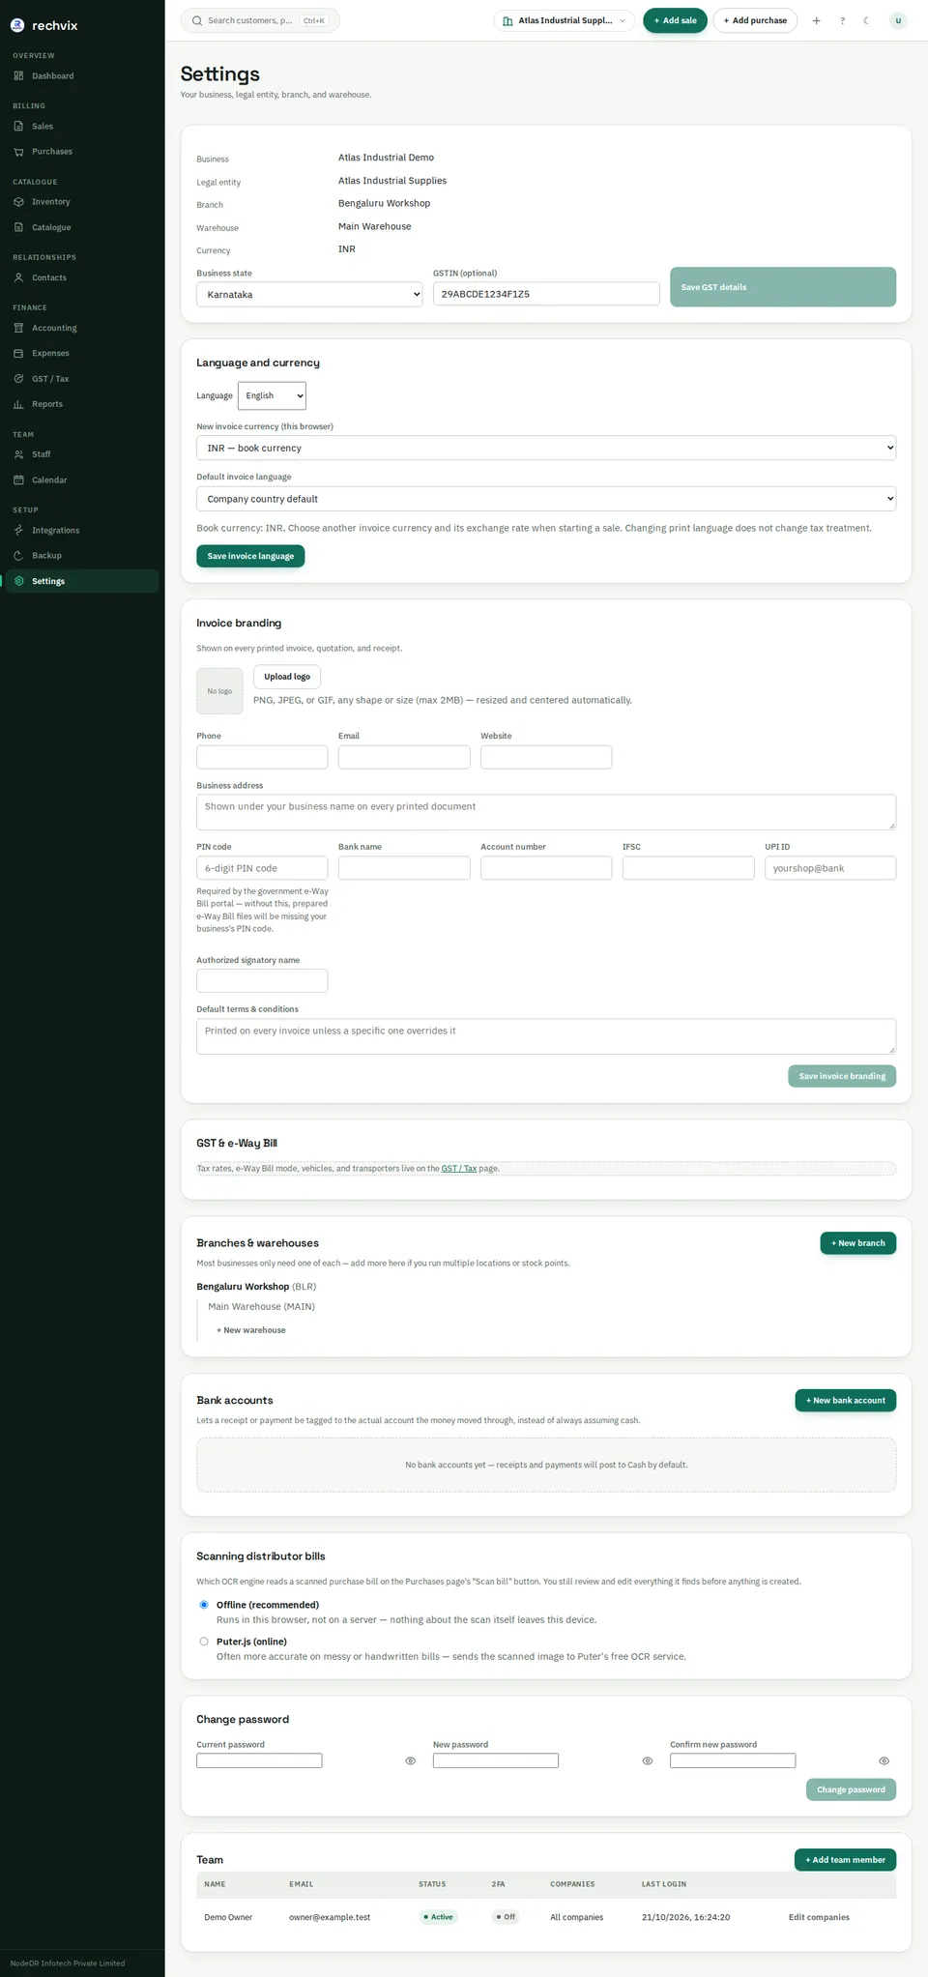Click the Business address text area

tap(546, 812)
